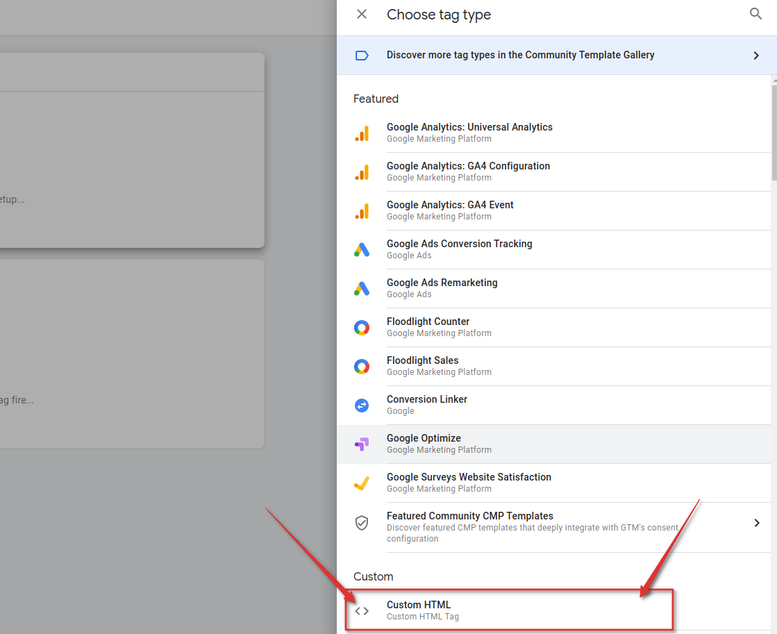777x634 pixels.
Task: Expand the Community Template Gallery chevron
Action: 756,56
